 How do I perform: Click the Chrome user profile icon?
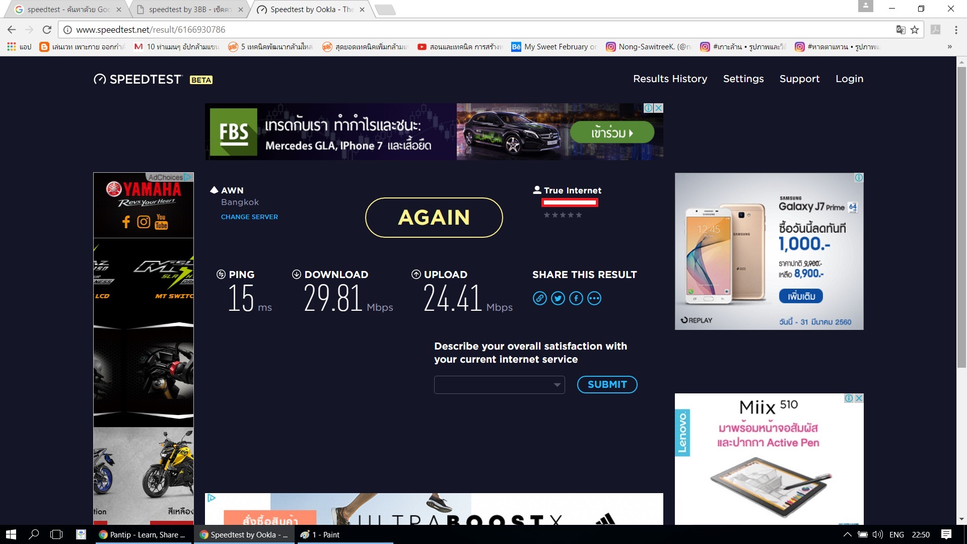865,6
